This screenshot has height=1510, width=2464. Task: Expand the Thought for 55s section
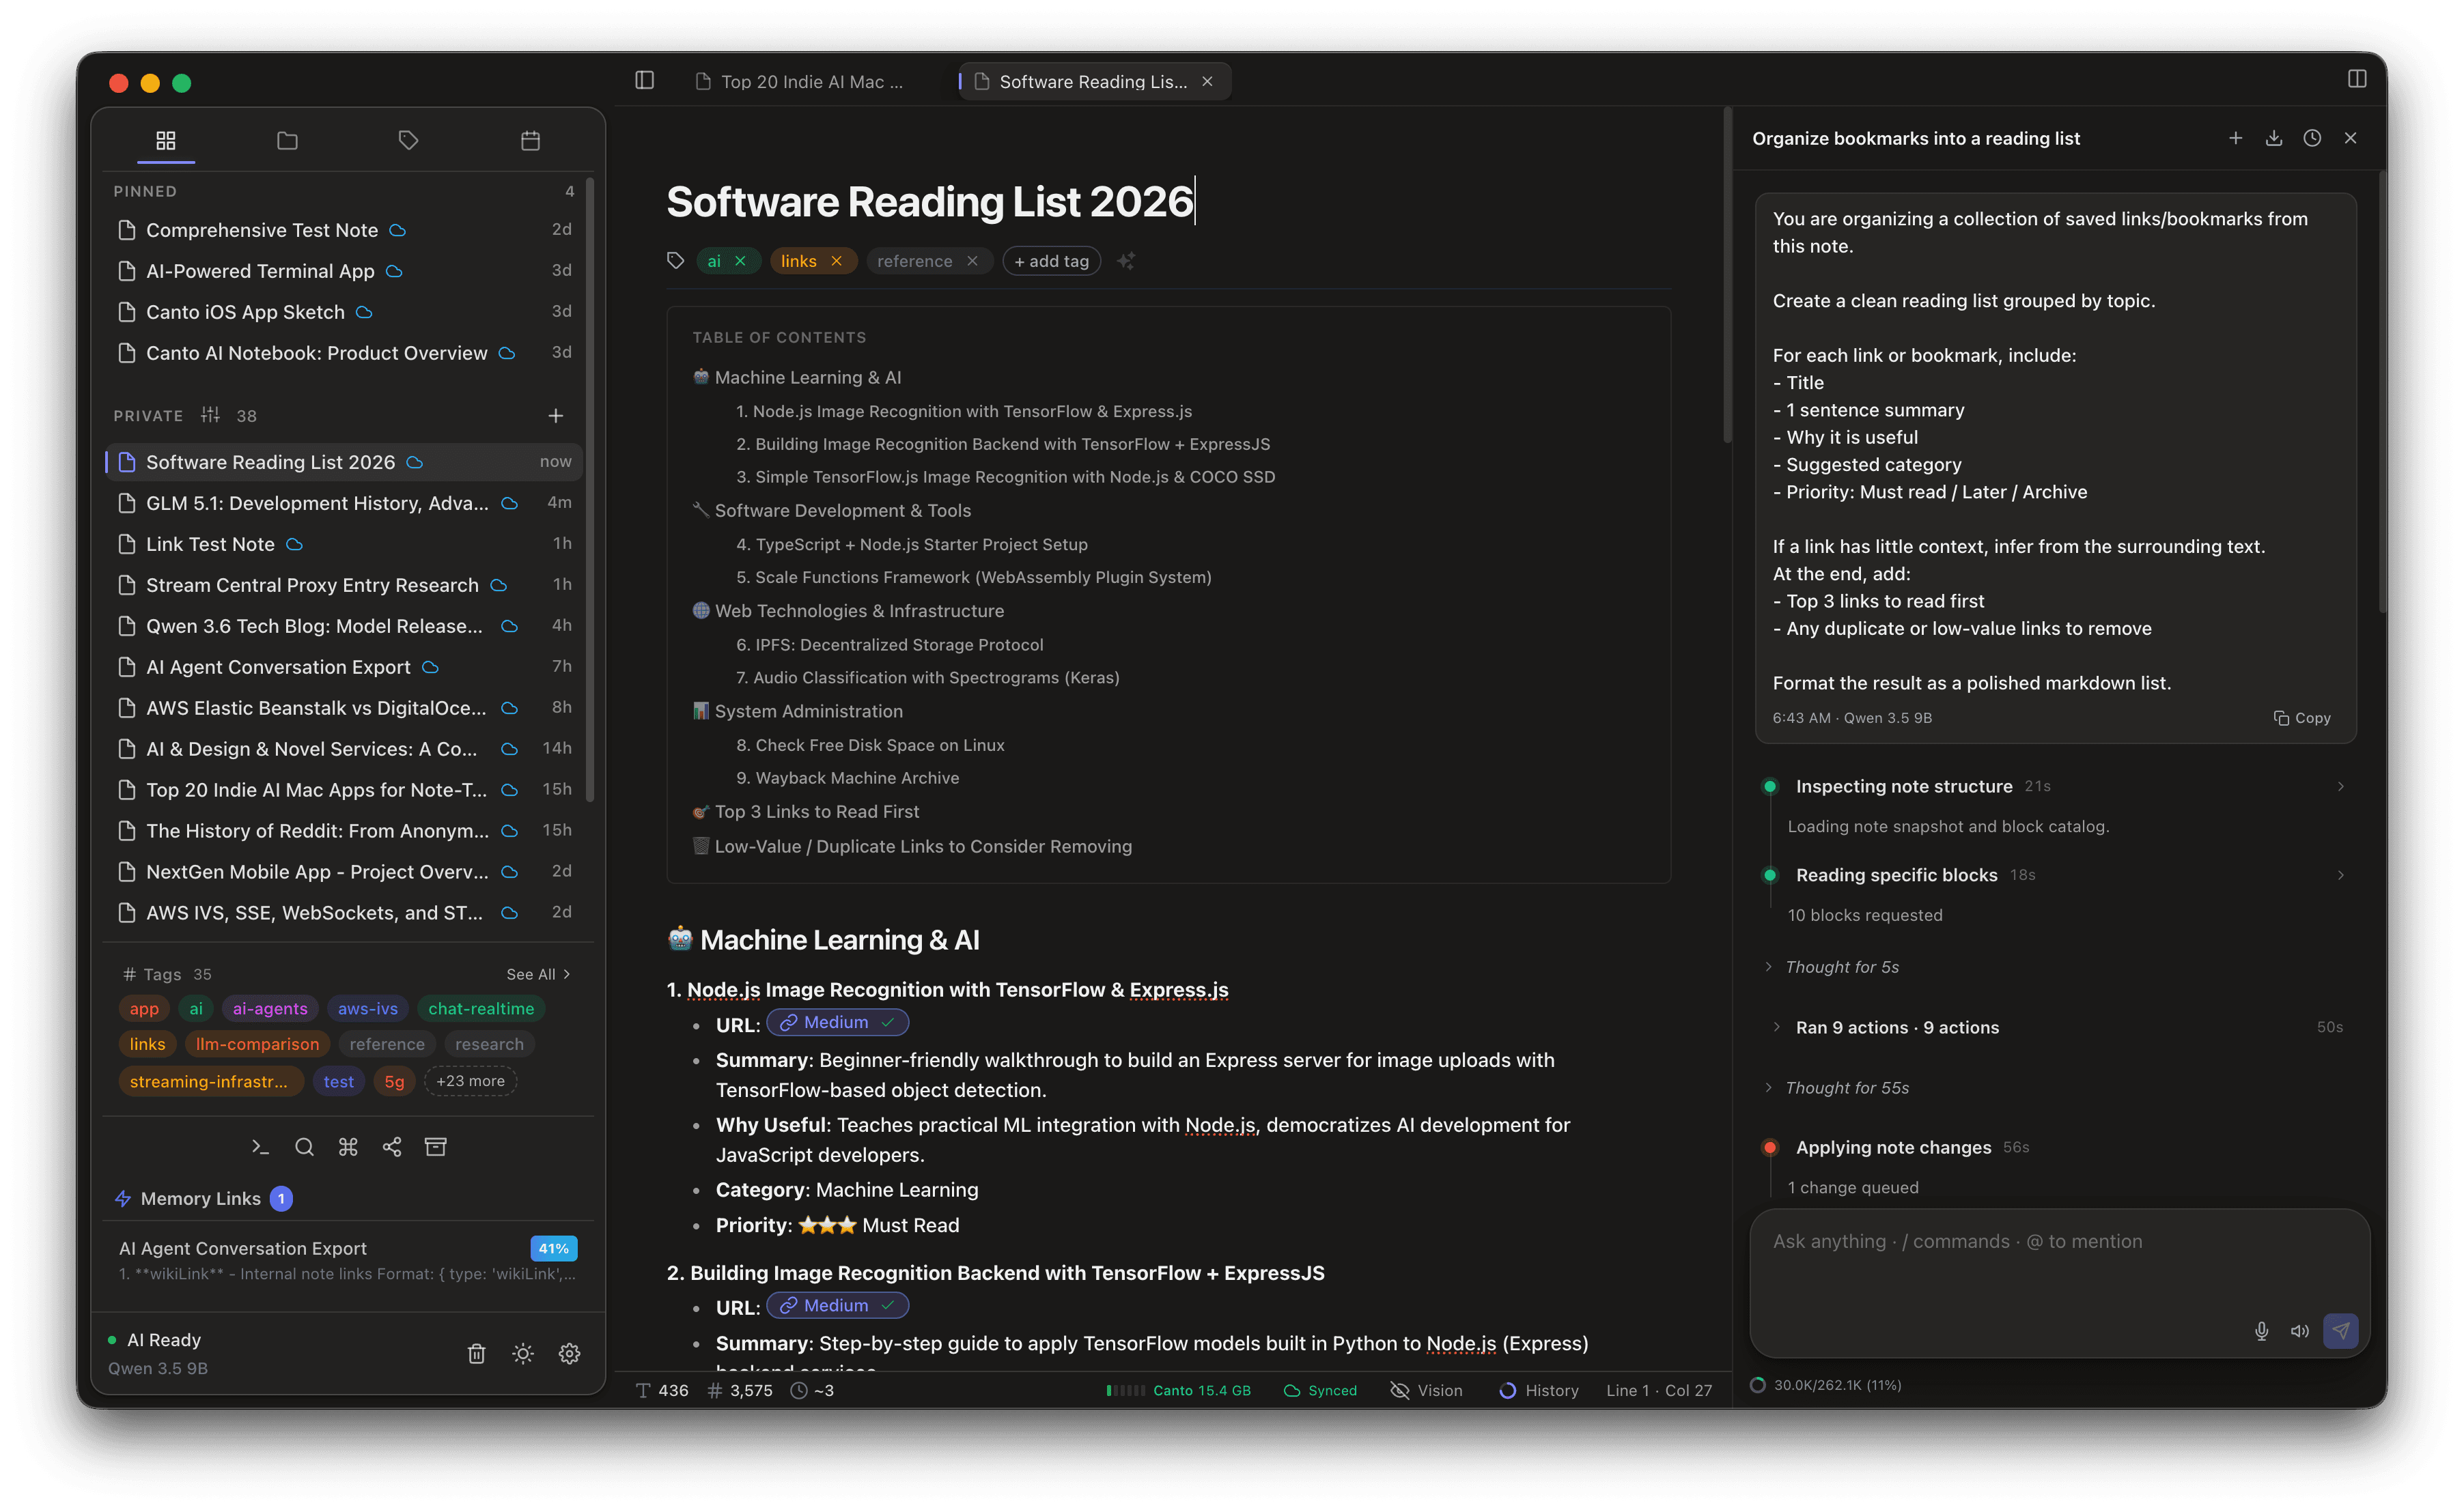click(1837, 1087)
